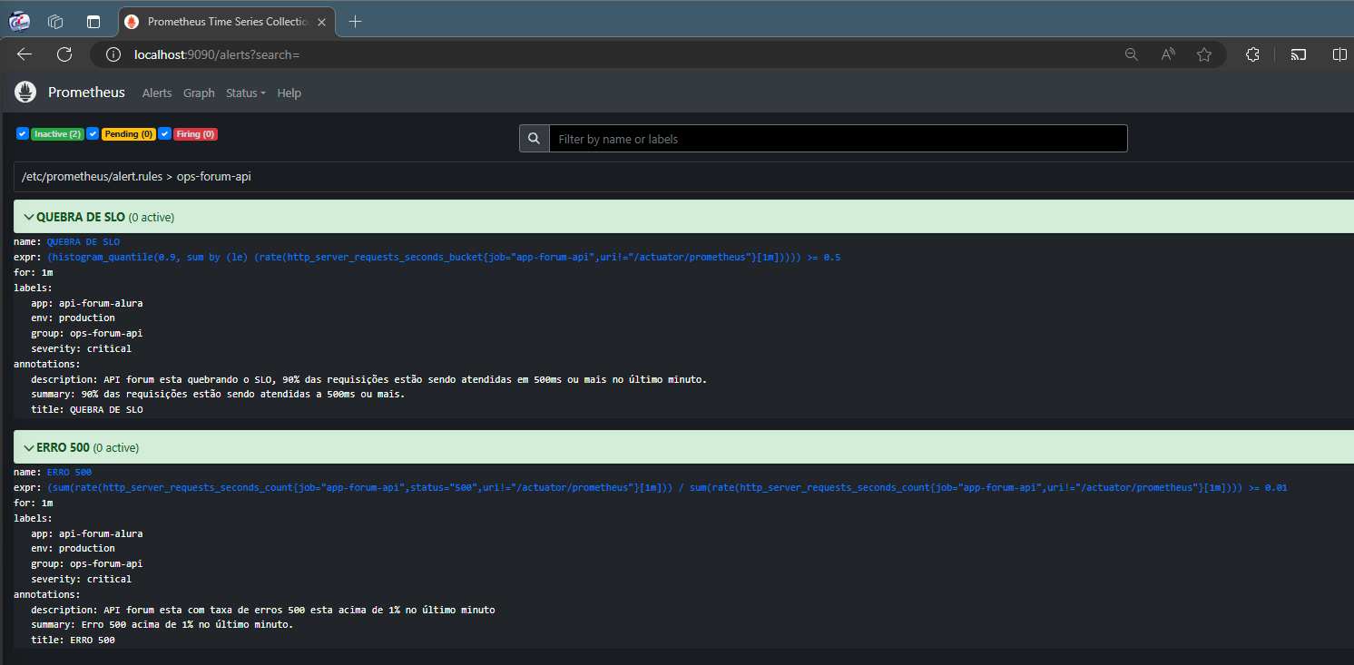Click the Prometheus brand name
The image size is (1354, 665).
click(x=85, y=93)
